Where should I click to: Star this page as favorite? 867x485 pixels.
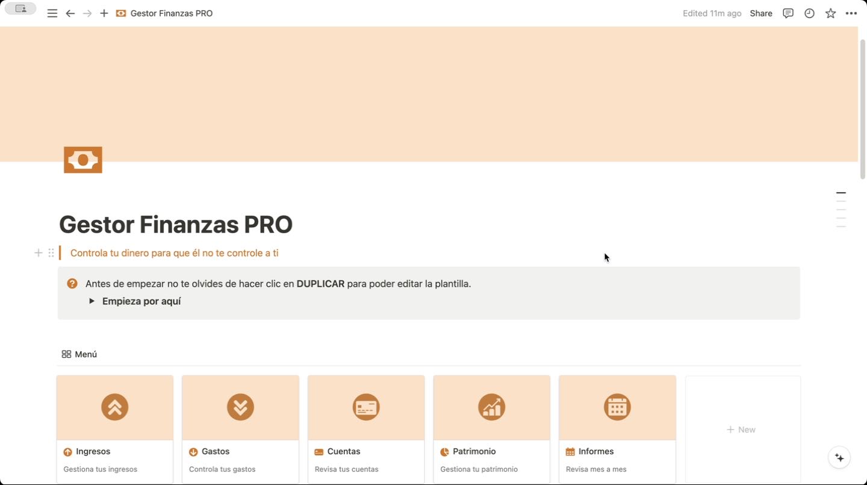pos(830,13)
